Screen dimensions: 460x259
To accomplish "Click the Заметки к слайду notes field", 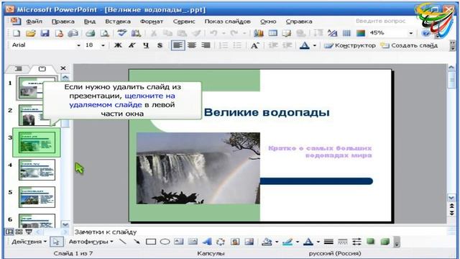I will (x=259, y=232).
